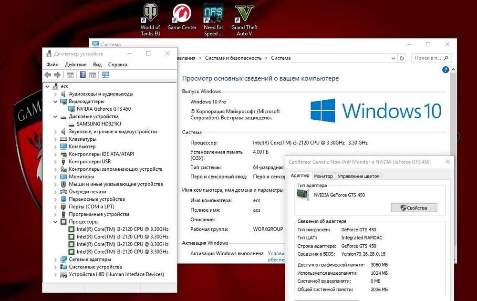
Task: Select Контроллеры запоминающих устройств item
Action: (115, 169)
